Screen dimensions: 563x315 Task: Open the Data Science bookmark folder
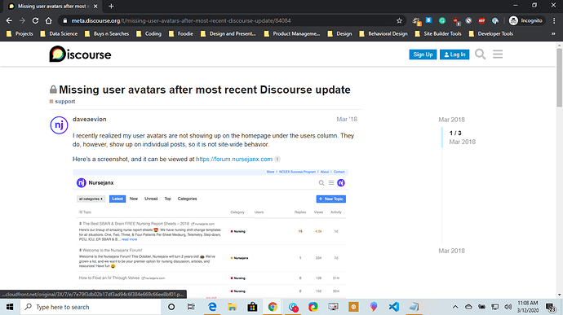click(59, 33)
